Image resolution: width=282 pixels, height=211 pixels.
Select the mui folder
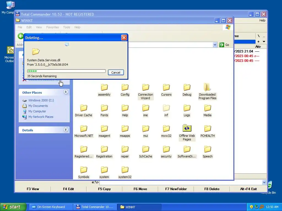point(145,131)
